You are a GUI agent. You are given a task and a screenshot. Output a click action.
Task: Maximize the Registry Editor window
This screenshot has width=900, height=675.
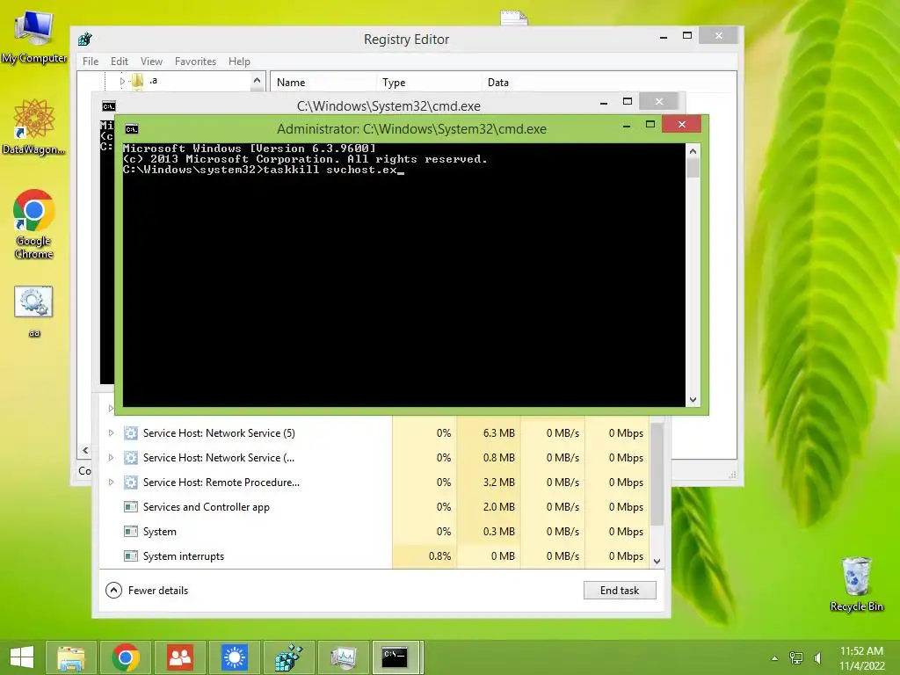[x=687, y=35]
